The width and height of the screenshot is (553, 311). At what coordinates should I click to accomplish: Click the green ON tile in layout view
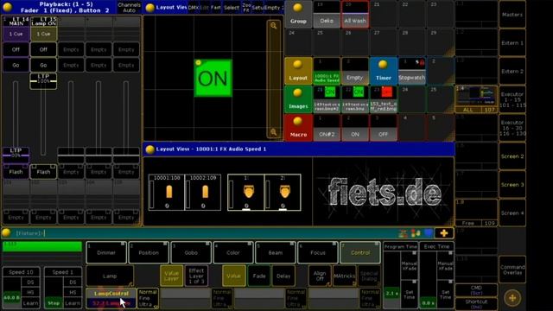[x=213, y=78]
